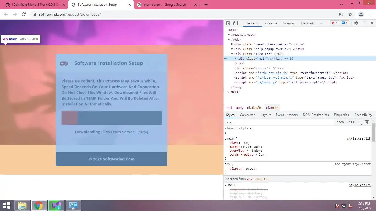Open File Explorer from the taskbar
This screenshot has width=376, height=211.
point(22,206)
